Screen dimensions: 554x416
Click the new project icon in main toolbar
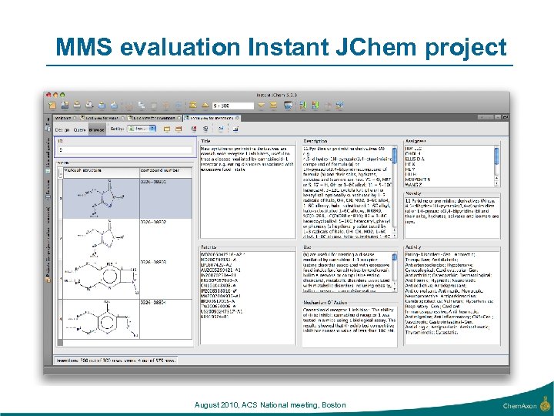coord(52,105)
